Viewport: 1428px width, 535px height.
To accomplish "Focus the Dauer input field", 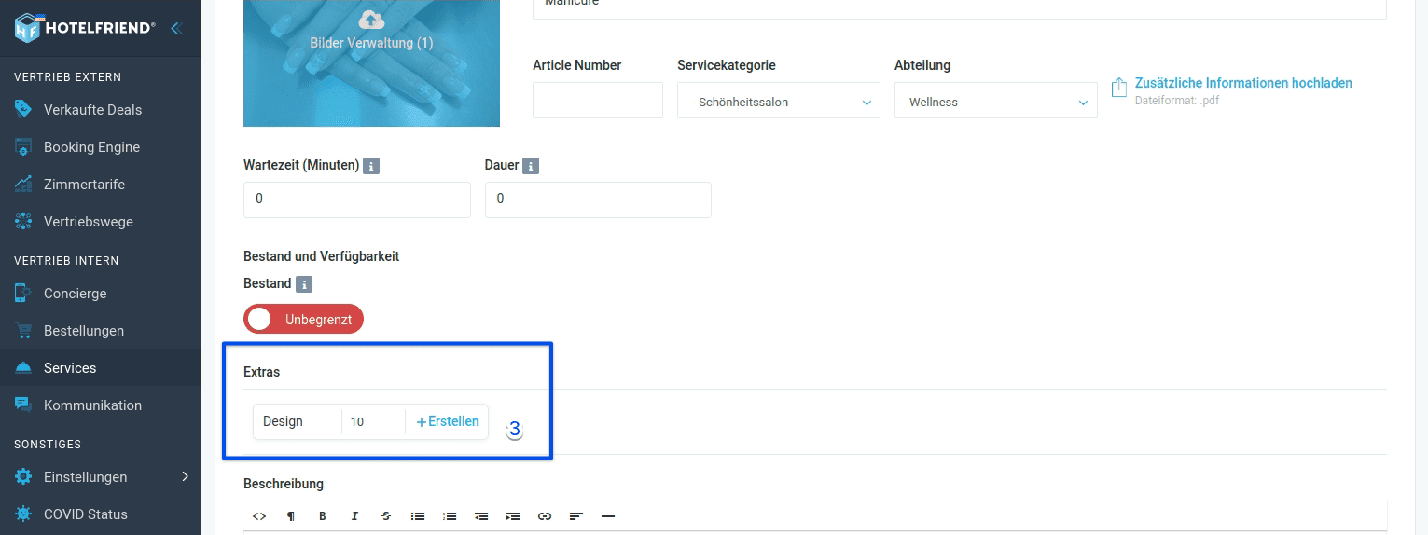I will pyautogui.click(x=598, y=199).
